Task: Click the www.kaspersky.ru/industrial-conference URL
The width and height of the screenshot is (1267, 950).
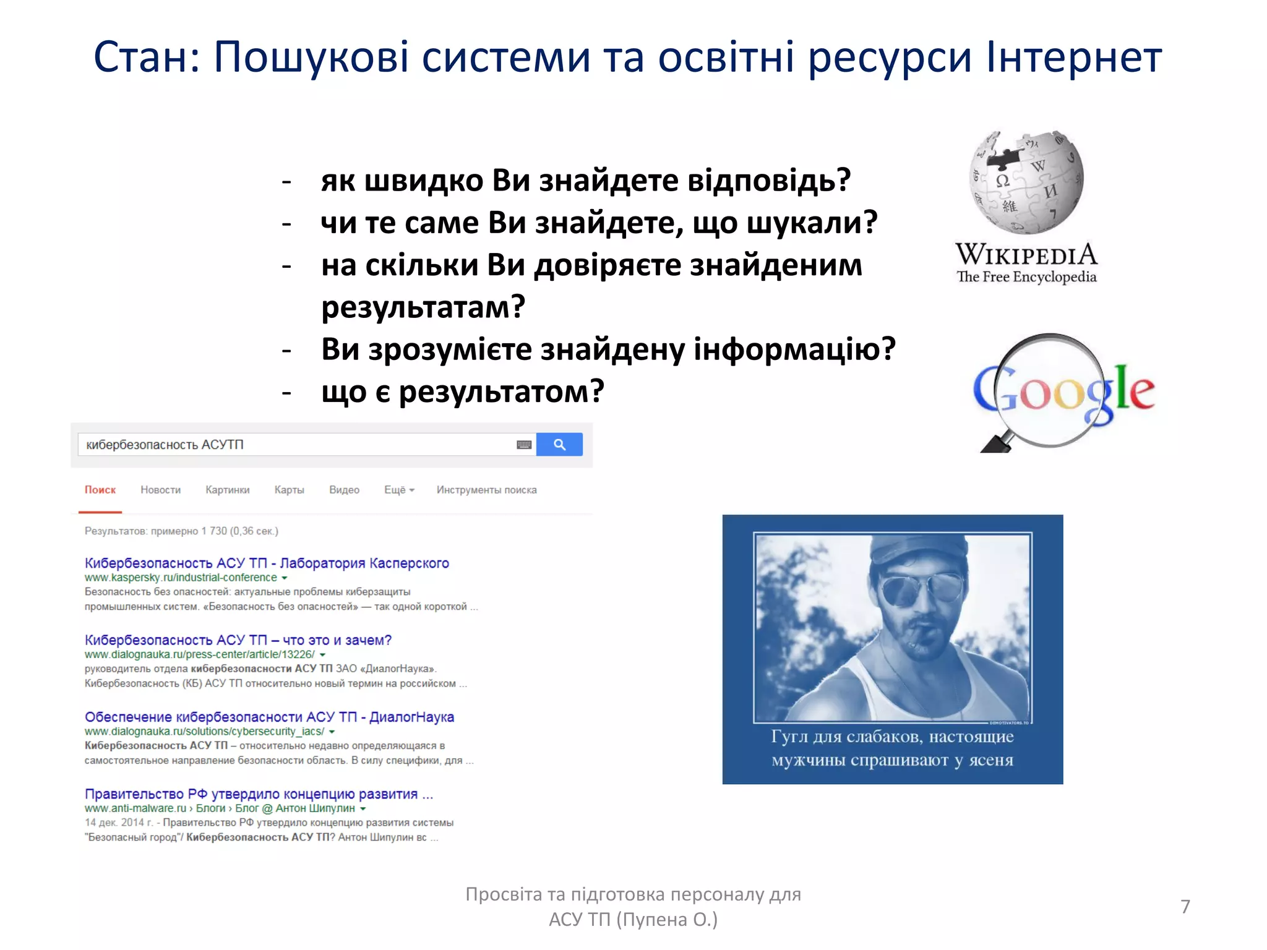Action: (x=181, y=578)
